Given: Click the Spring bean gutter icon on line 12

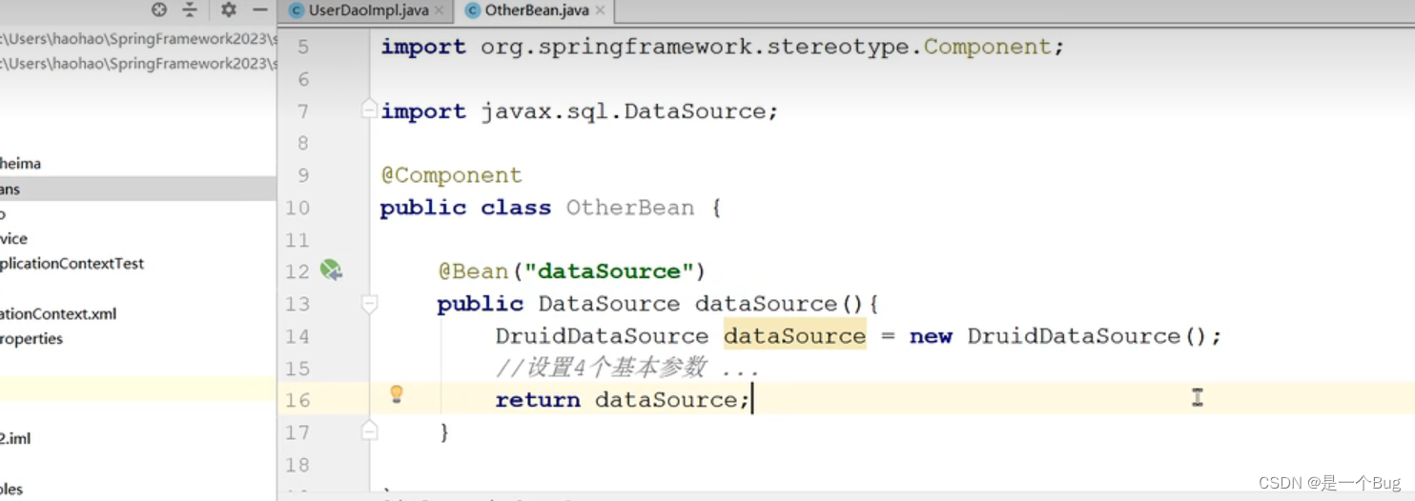Looking at the screenshot, I should click(331, 271).
